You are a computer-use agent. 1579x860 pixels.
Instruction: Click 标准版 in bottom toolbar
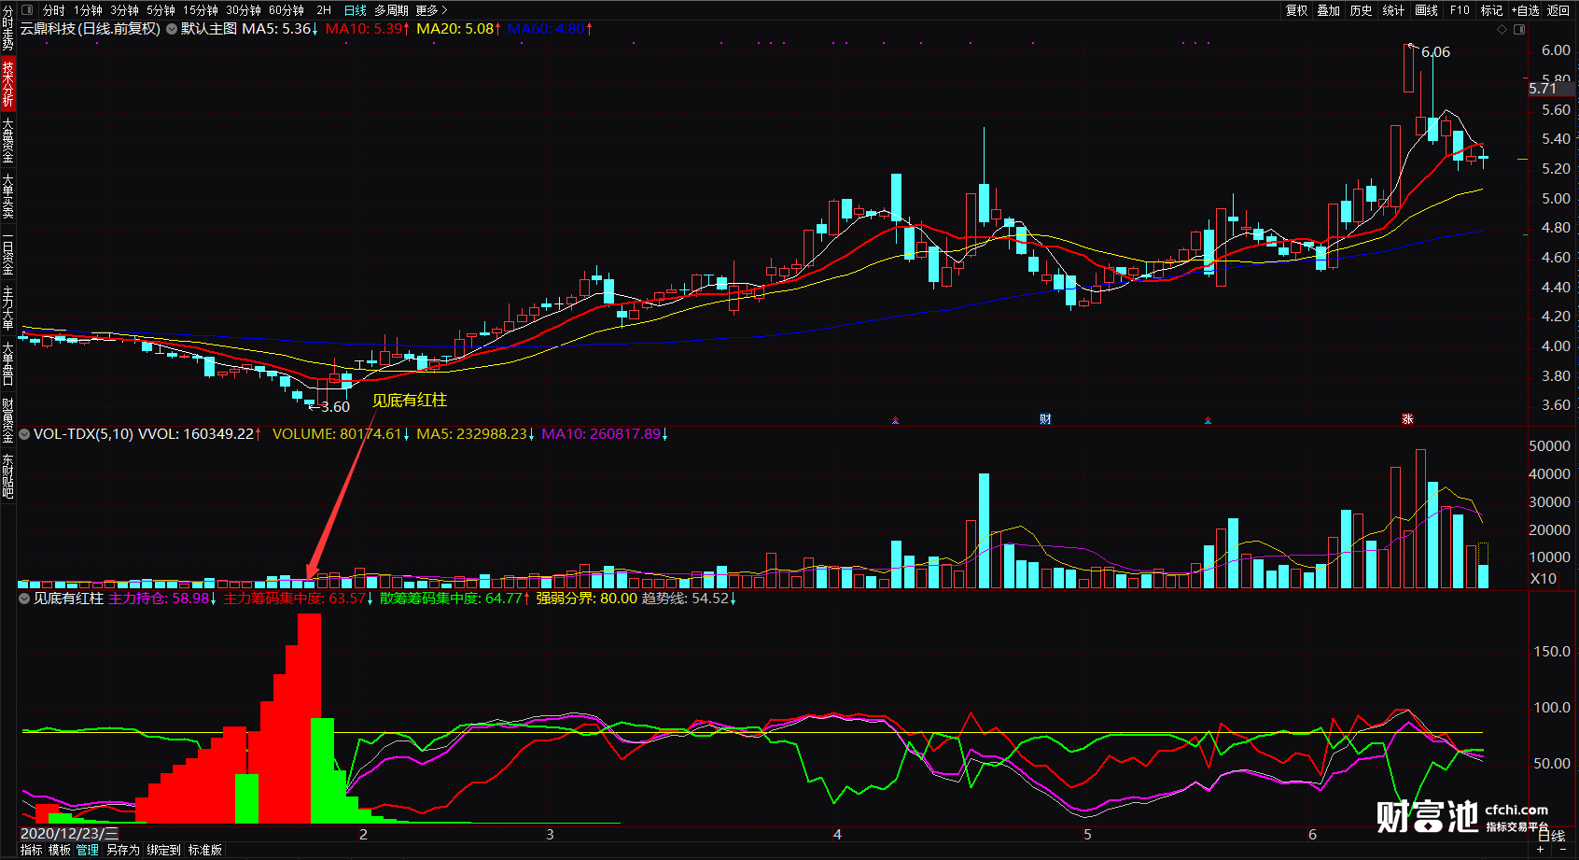205,850
